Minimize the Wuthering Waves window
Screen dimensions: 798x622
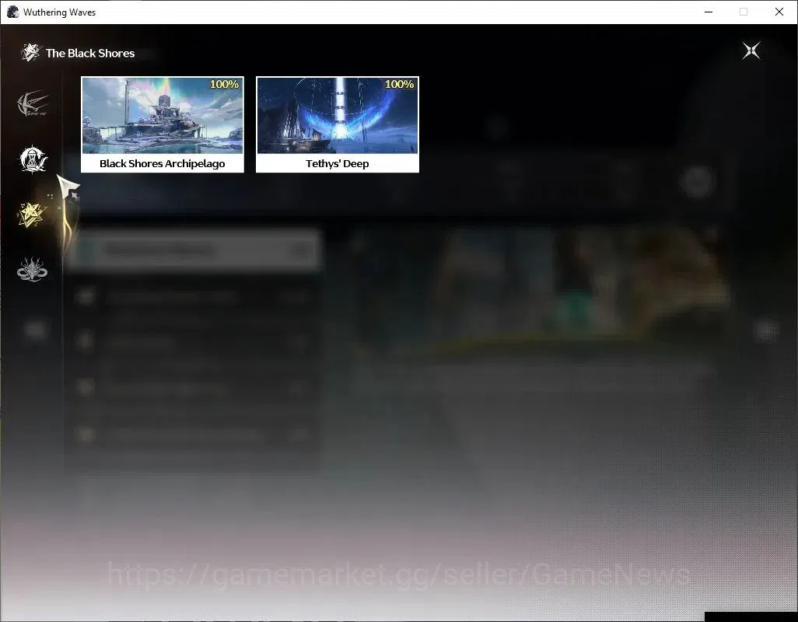tap(709, 12)
